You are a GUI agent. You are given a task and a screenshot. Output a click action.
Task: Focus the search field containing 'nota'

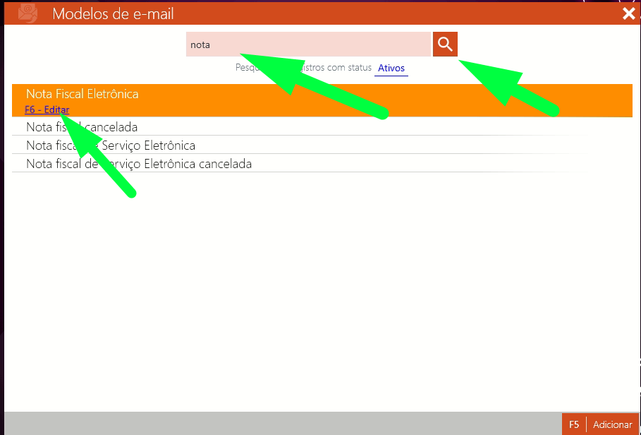coord(308,44)
